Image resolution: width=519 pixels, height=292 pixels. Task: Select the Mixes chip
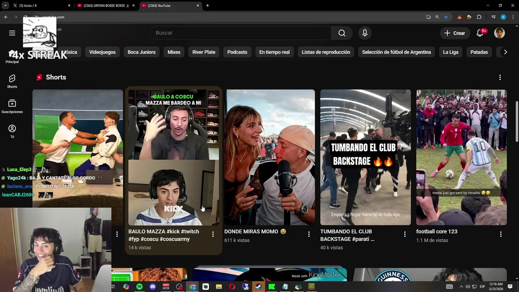tap(174, 52)
